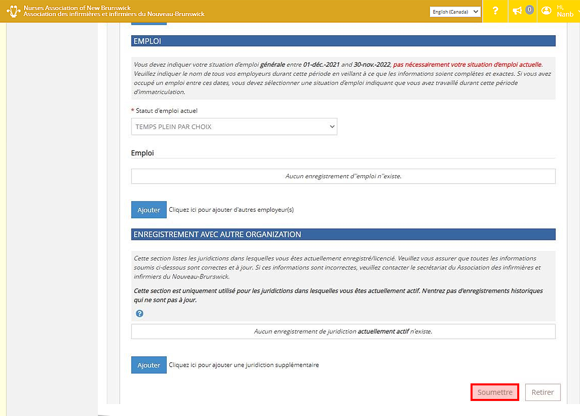Click the EMPLOI section header bar
The width and height of the screenshot is (580, 416).
point(343,41)
